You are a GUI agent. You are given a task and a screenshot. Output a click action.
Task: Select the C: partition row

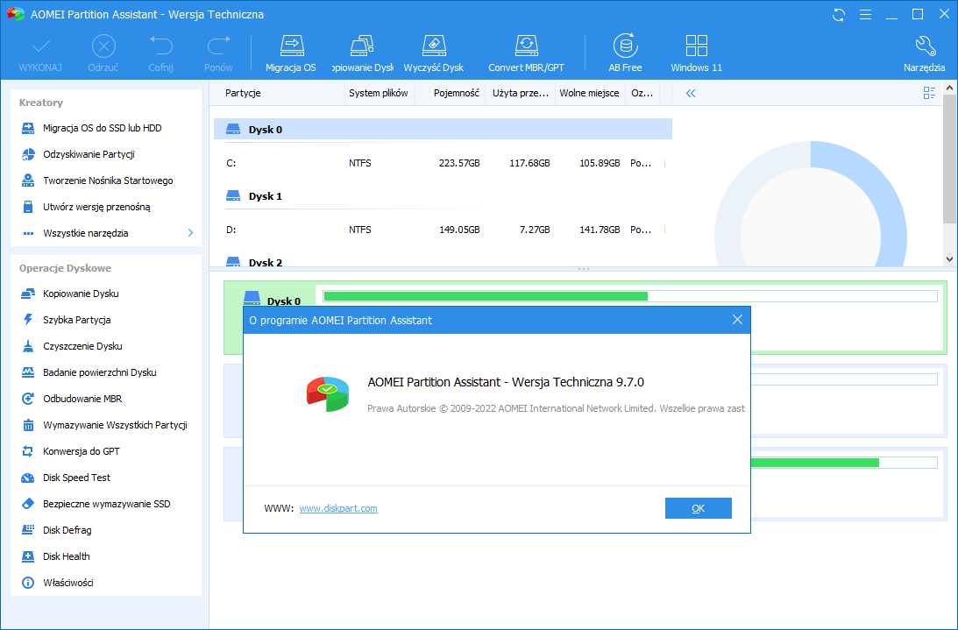(x=443, y=163)
